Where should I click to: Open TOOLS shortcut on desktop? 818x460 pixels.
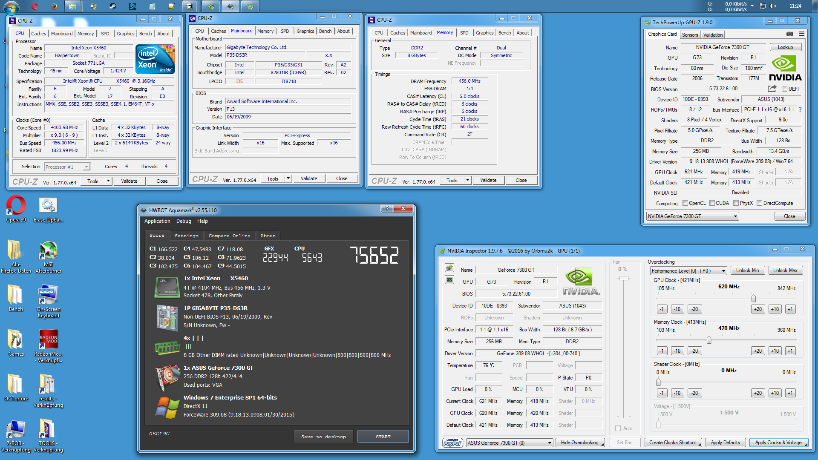pyautogui.click(x=48, y=435)
